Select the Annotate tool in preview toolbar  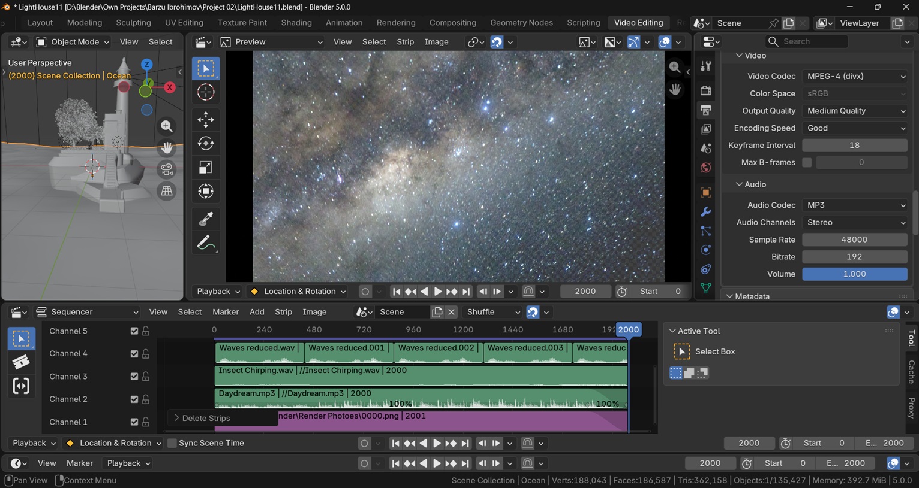pyautogui.click(x=206, y=243)
